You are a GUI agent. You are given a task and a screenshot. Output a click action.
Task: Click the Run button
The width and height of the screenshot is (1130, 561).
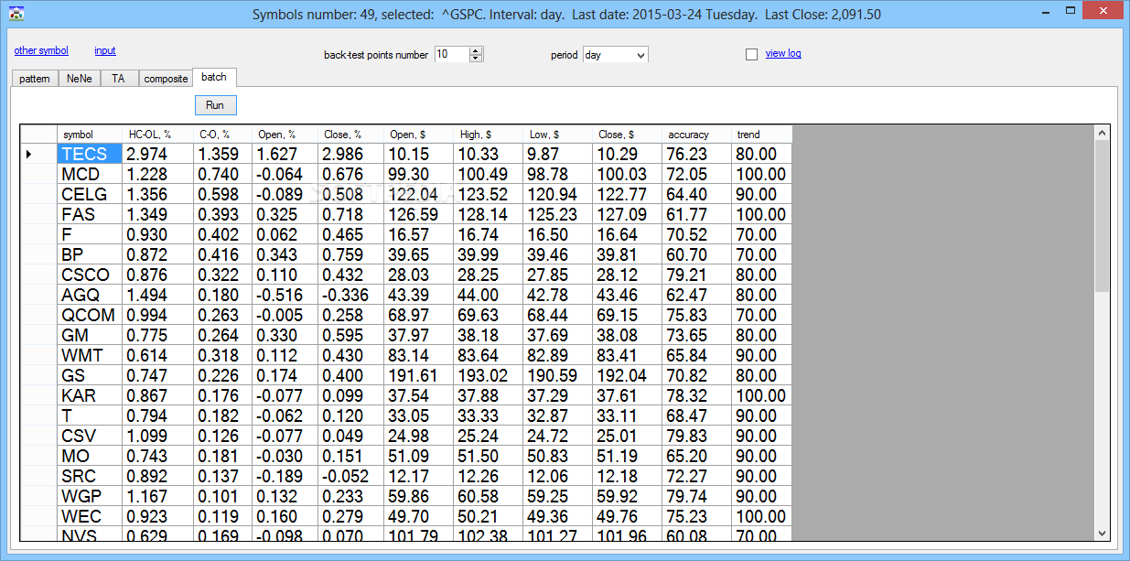tap(215, 105)
